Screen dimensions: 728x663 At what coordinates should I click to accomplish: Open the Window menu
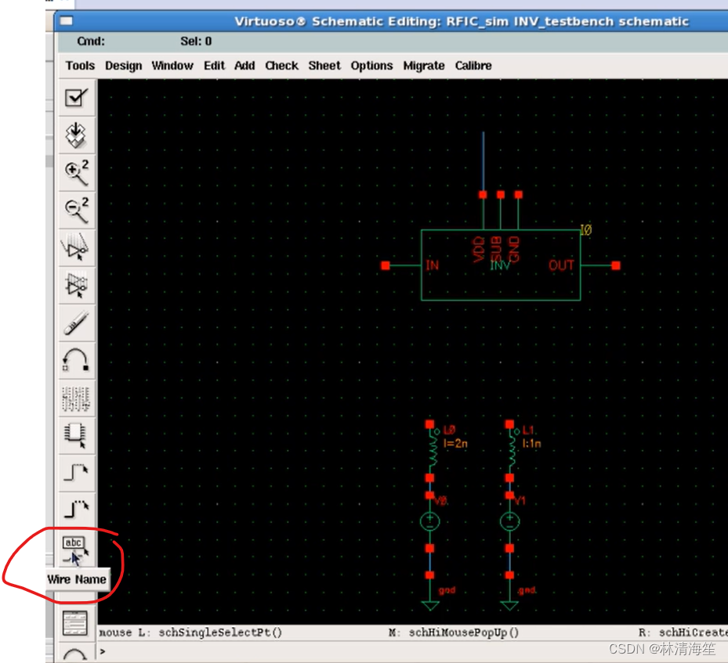pos(172,66)
